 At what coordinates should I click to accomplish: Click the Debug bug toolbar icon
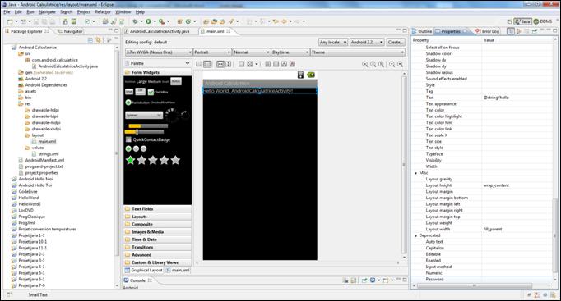coord(135,22)
